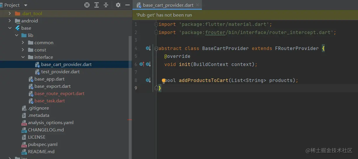Click the 'Pub get' has not been run banner
The width and height of the screenshot is (358, 159).
pos(245,15)
